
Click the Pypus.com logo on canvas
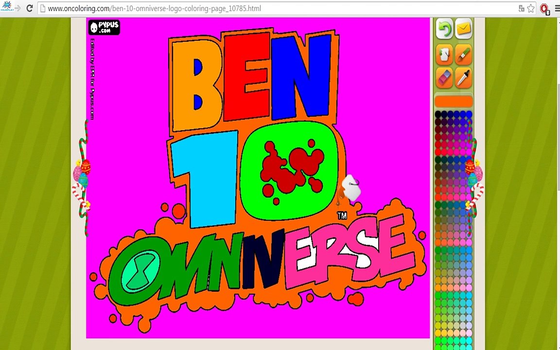click(104, 28)
